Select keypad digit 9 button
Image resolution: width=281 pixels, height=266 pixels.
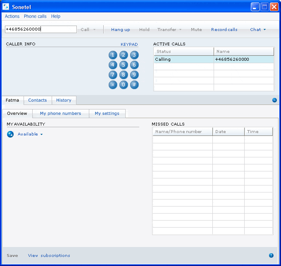134,75
